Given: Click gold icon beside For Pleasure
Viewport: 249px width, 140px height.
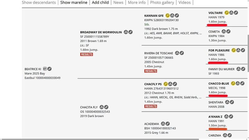Looking at the screenshot, I should 233,50.
